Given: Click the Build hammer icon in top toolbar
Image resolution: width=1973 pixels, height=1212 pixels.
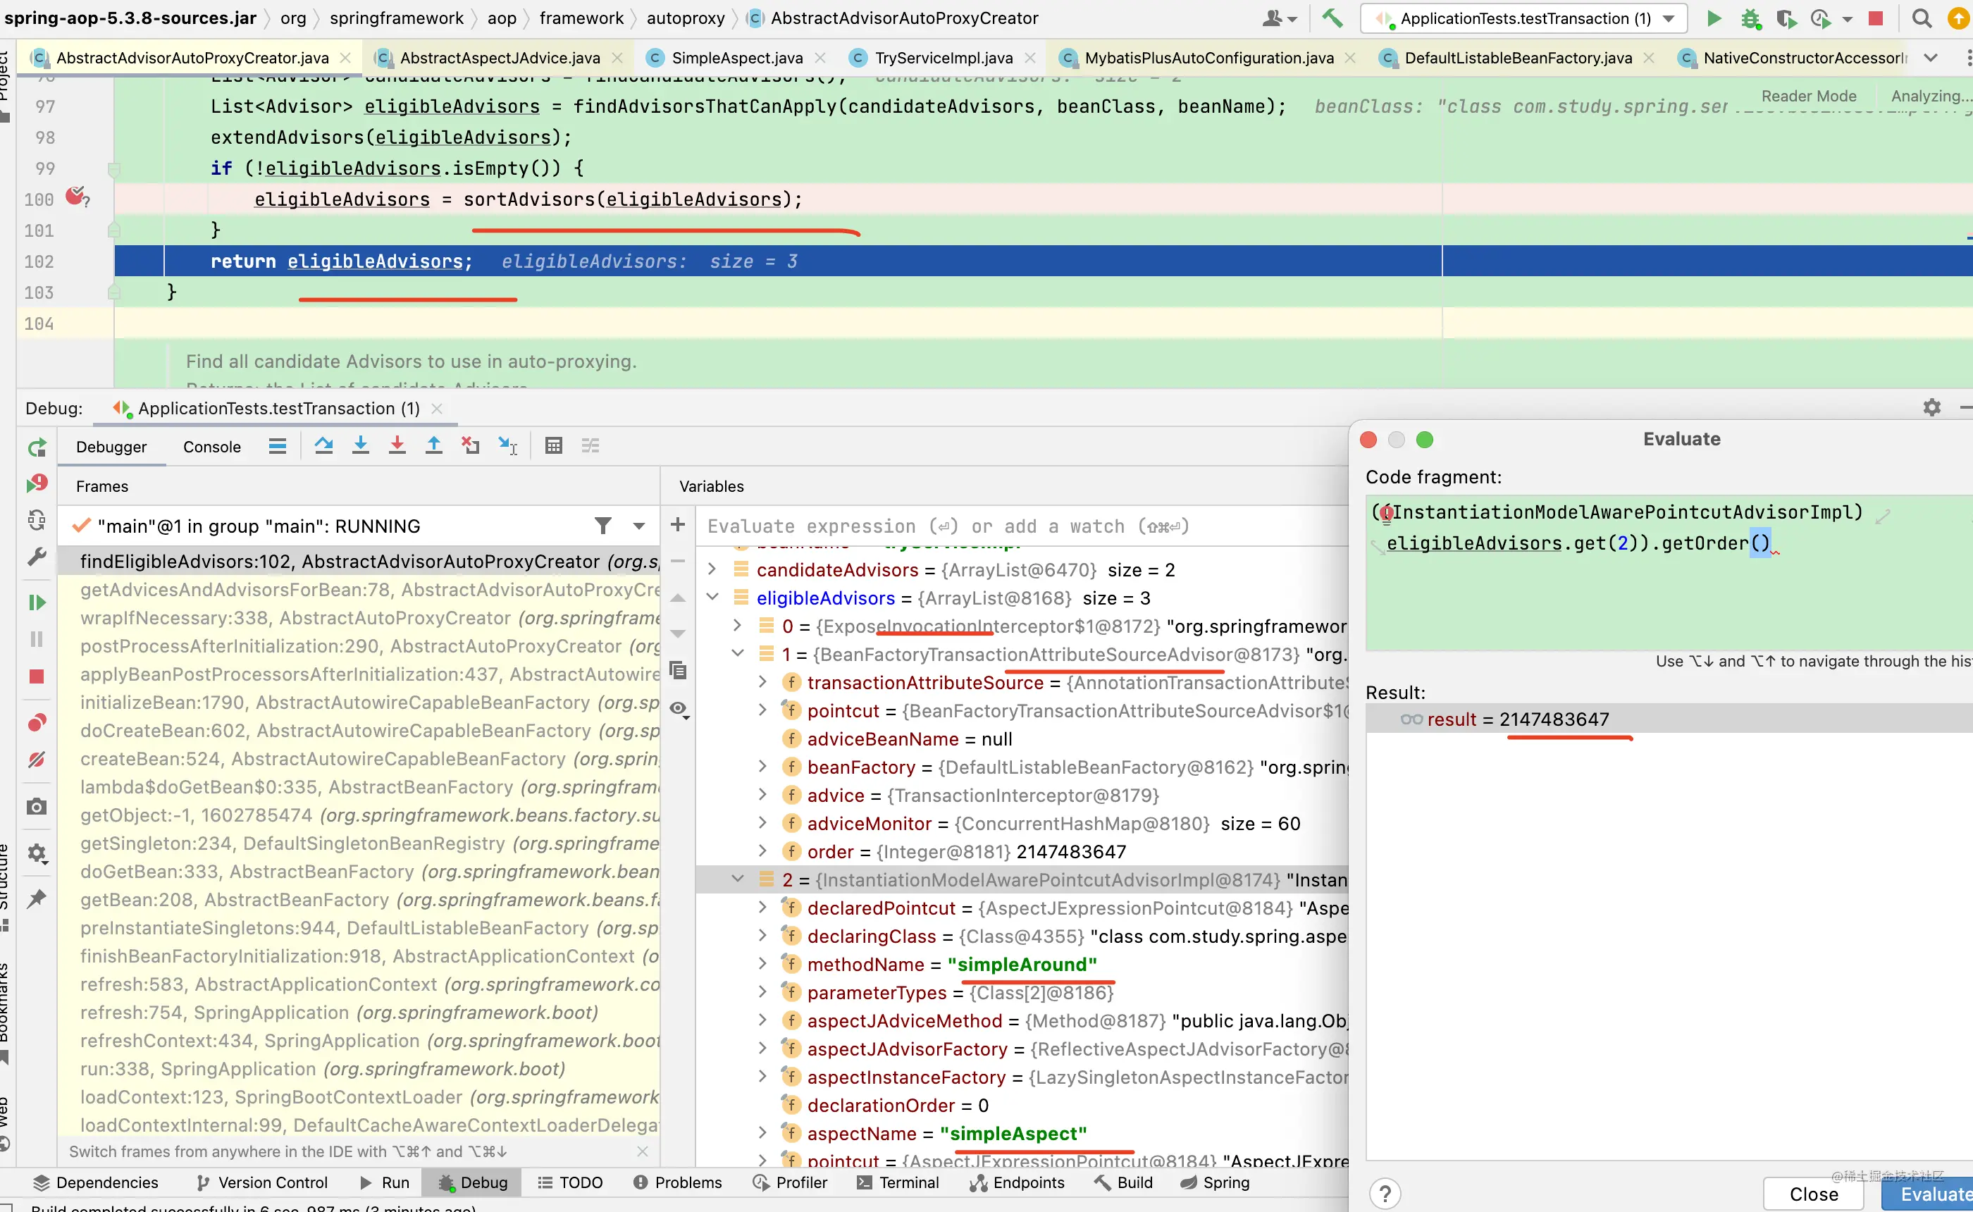Looking at the screenshot, I should (x=1332, y=18).
